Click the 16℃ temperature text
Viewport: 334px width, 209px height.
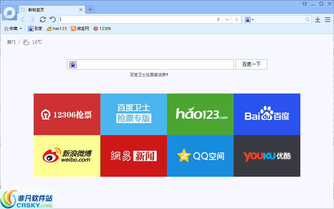37,42
